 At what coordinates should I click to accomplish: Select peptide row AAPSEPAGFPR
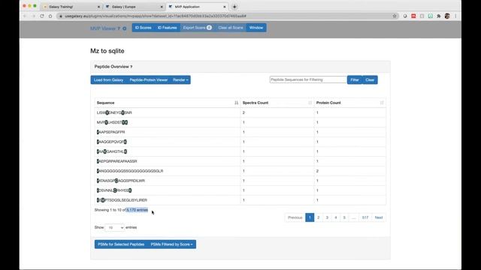pyautogui.click(x=240, y=132)
